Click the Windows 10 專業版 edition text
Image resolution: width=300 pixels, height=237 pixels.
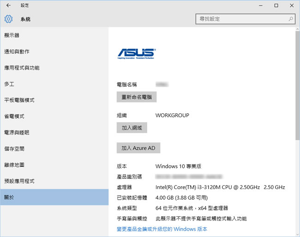click(x=178, y=166)
